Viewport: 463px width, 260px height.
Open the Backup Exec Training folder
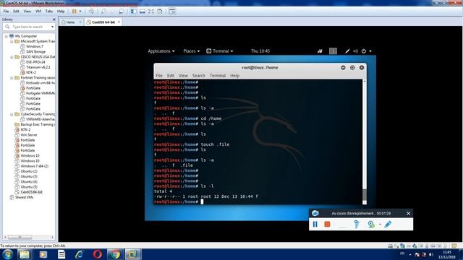click(x=37, y=124)
